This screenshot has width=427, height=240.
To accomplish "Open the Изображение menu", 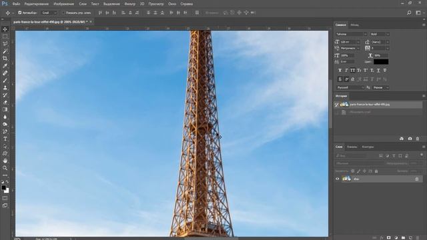I will click(64, 4).
